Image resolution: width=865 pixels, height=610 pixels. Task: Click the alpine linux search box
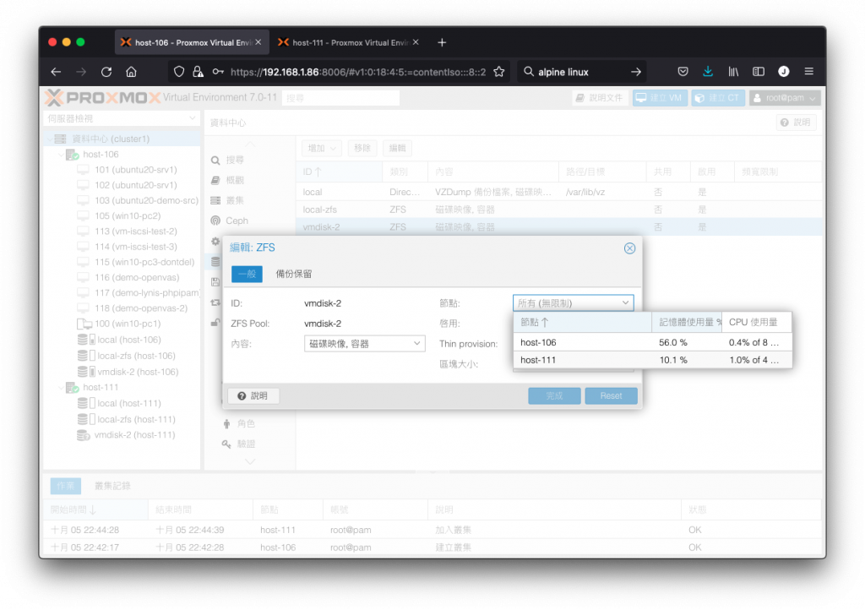pyautogui.click(x=579, y=73)
